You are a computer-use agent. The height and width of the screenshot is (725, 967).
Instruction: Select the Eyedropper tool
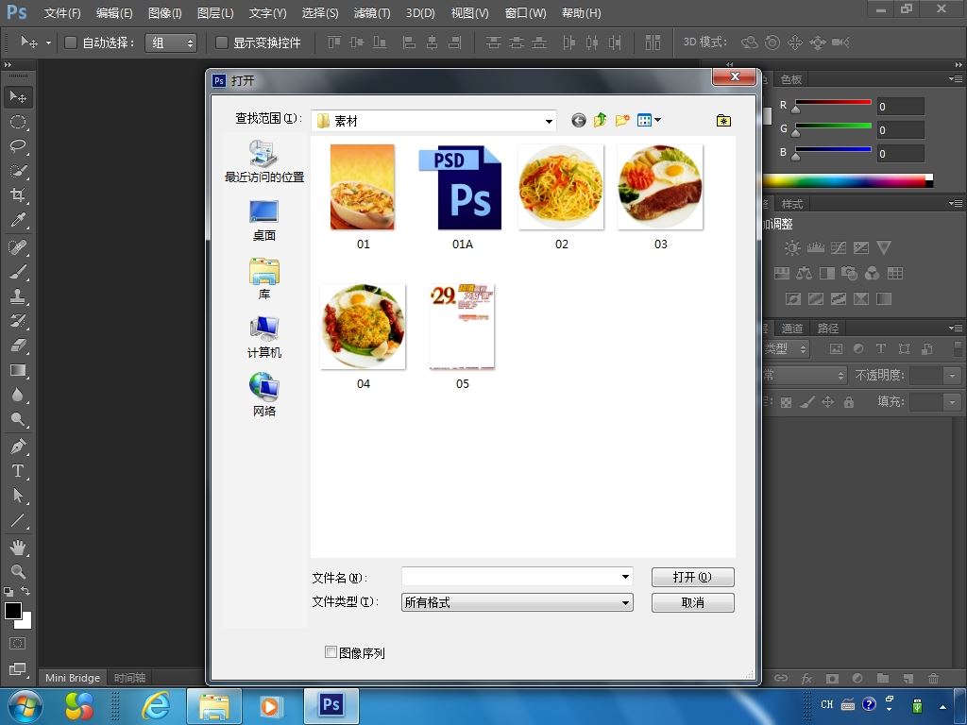pos(18,220)
